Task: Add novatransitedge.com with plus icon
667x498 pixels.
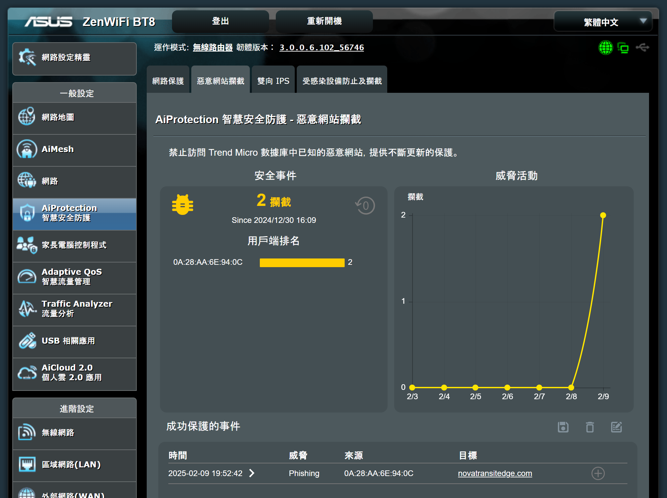Action: (x=598, y=473)
